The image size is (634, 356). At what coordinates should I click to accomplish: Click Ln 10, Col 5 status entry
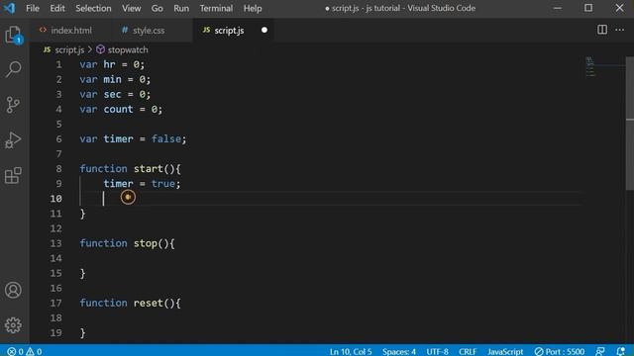click(x=351, y=352)
